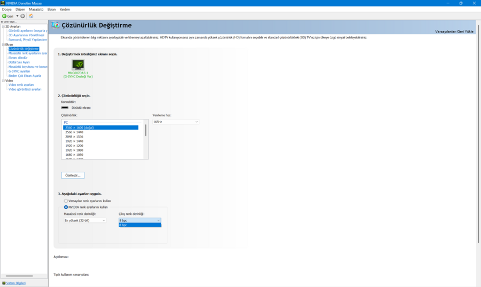Open the Yardım menu

pos(65,10)
